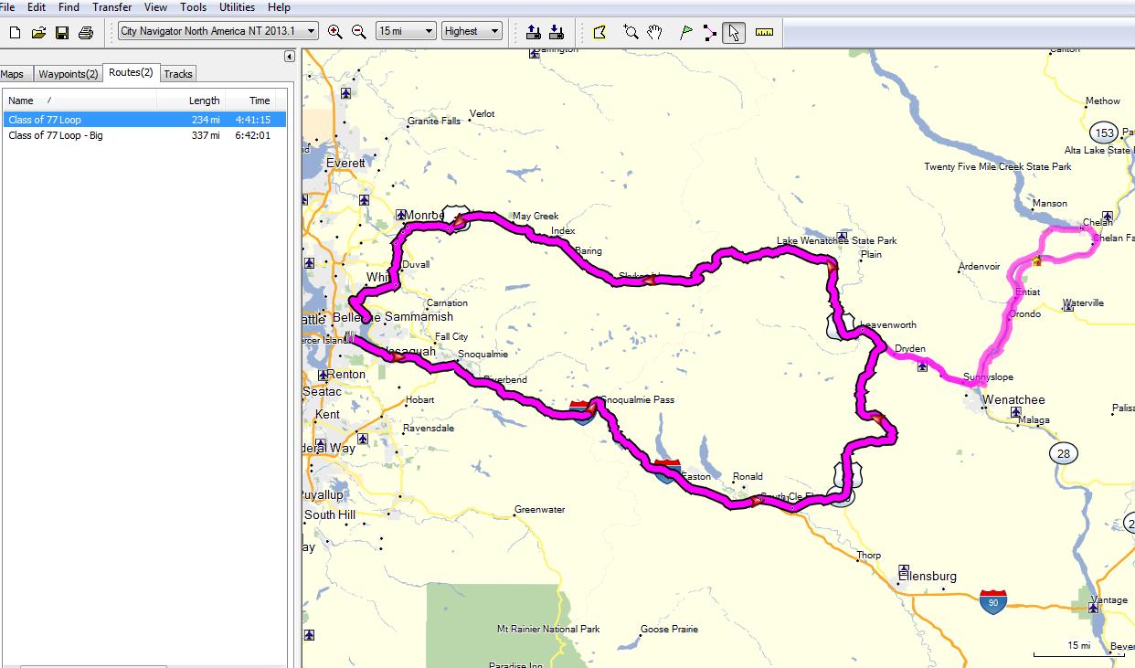This screenshot has height=668, width=1135.
Task: Click the Open file folder icon
Action: point(38,33)
